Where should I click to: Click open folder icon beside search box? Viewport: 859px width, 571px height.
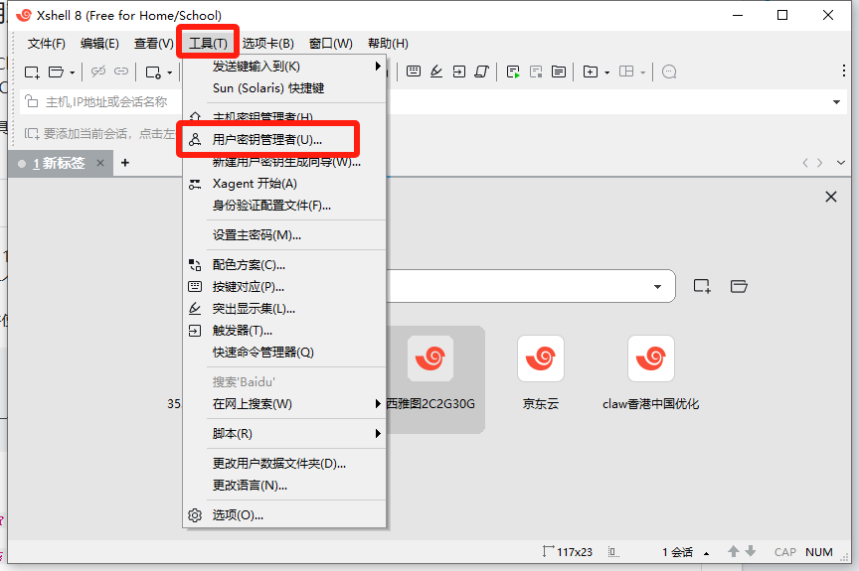click(x=739, y=286)
